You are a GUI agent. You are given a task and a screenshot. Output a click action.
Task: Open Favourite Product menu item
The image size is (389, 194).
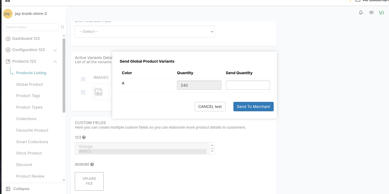point(32,130)
